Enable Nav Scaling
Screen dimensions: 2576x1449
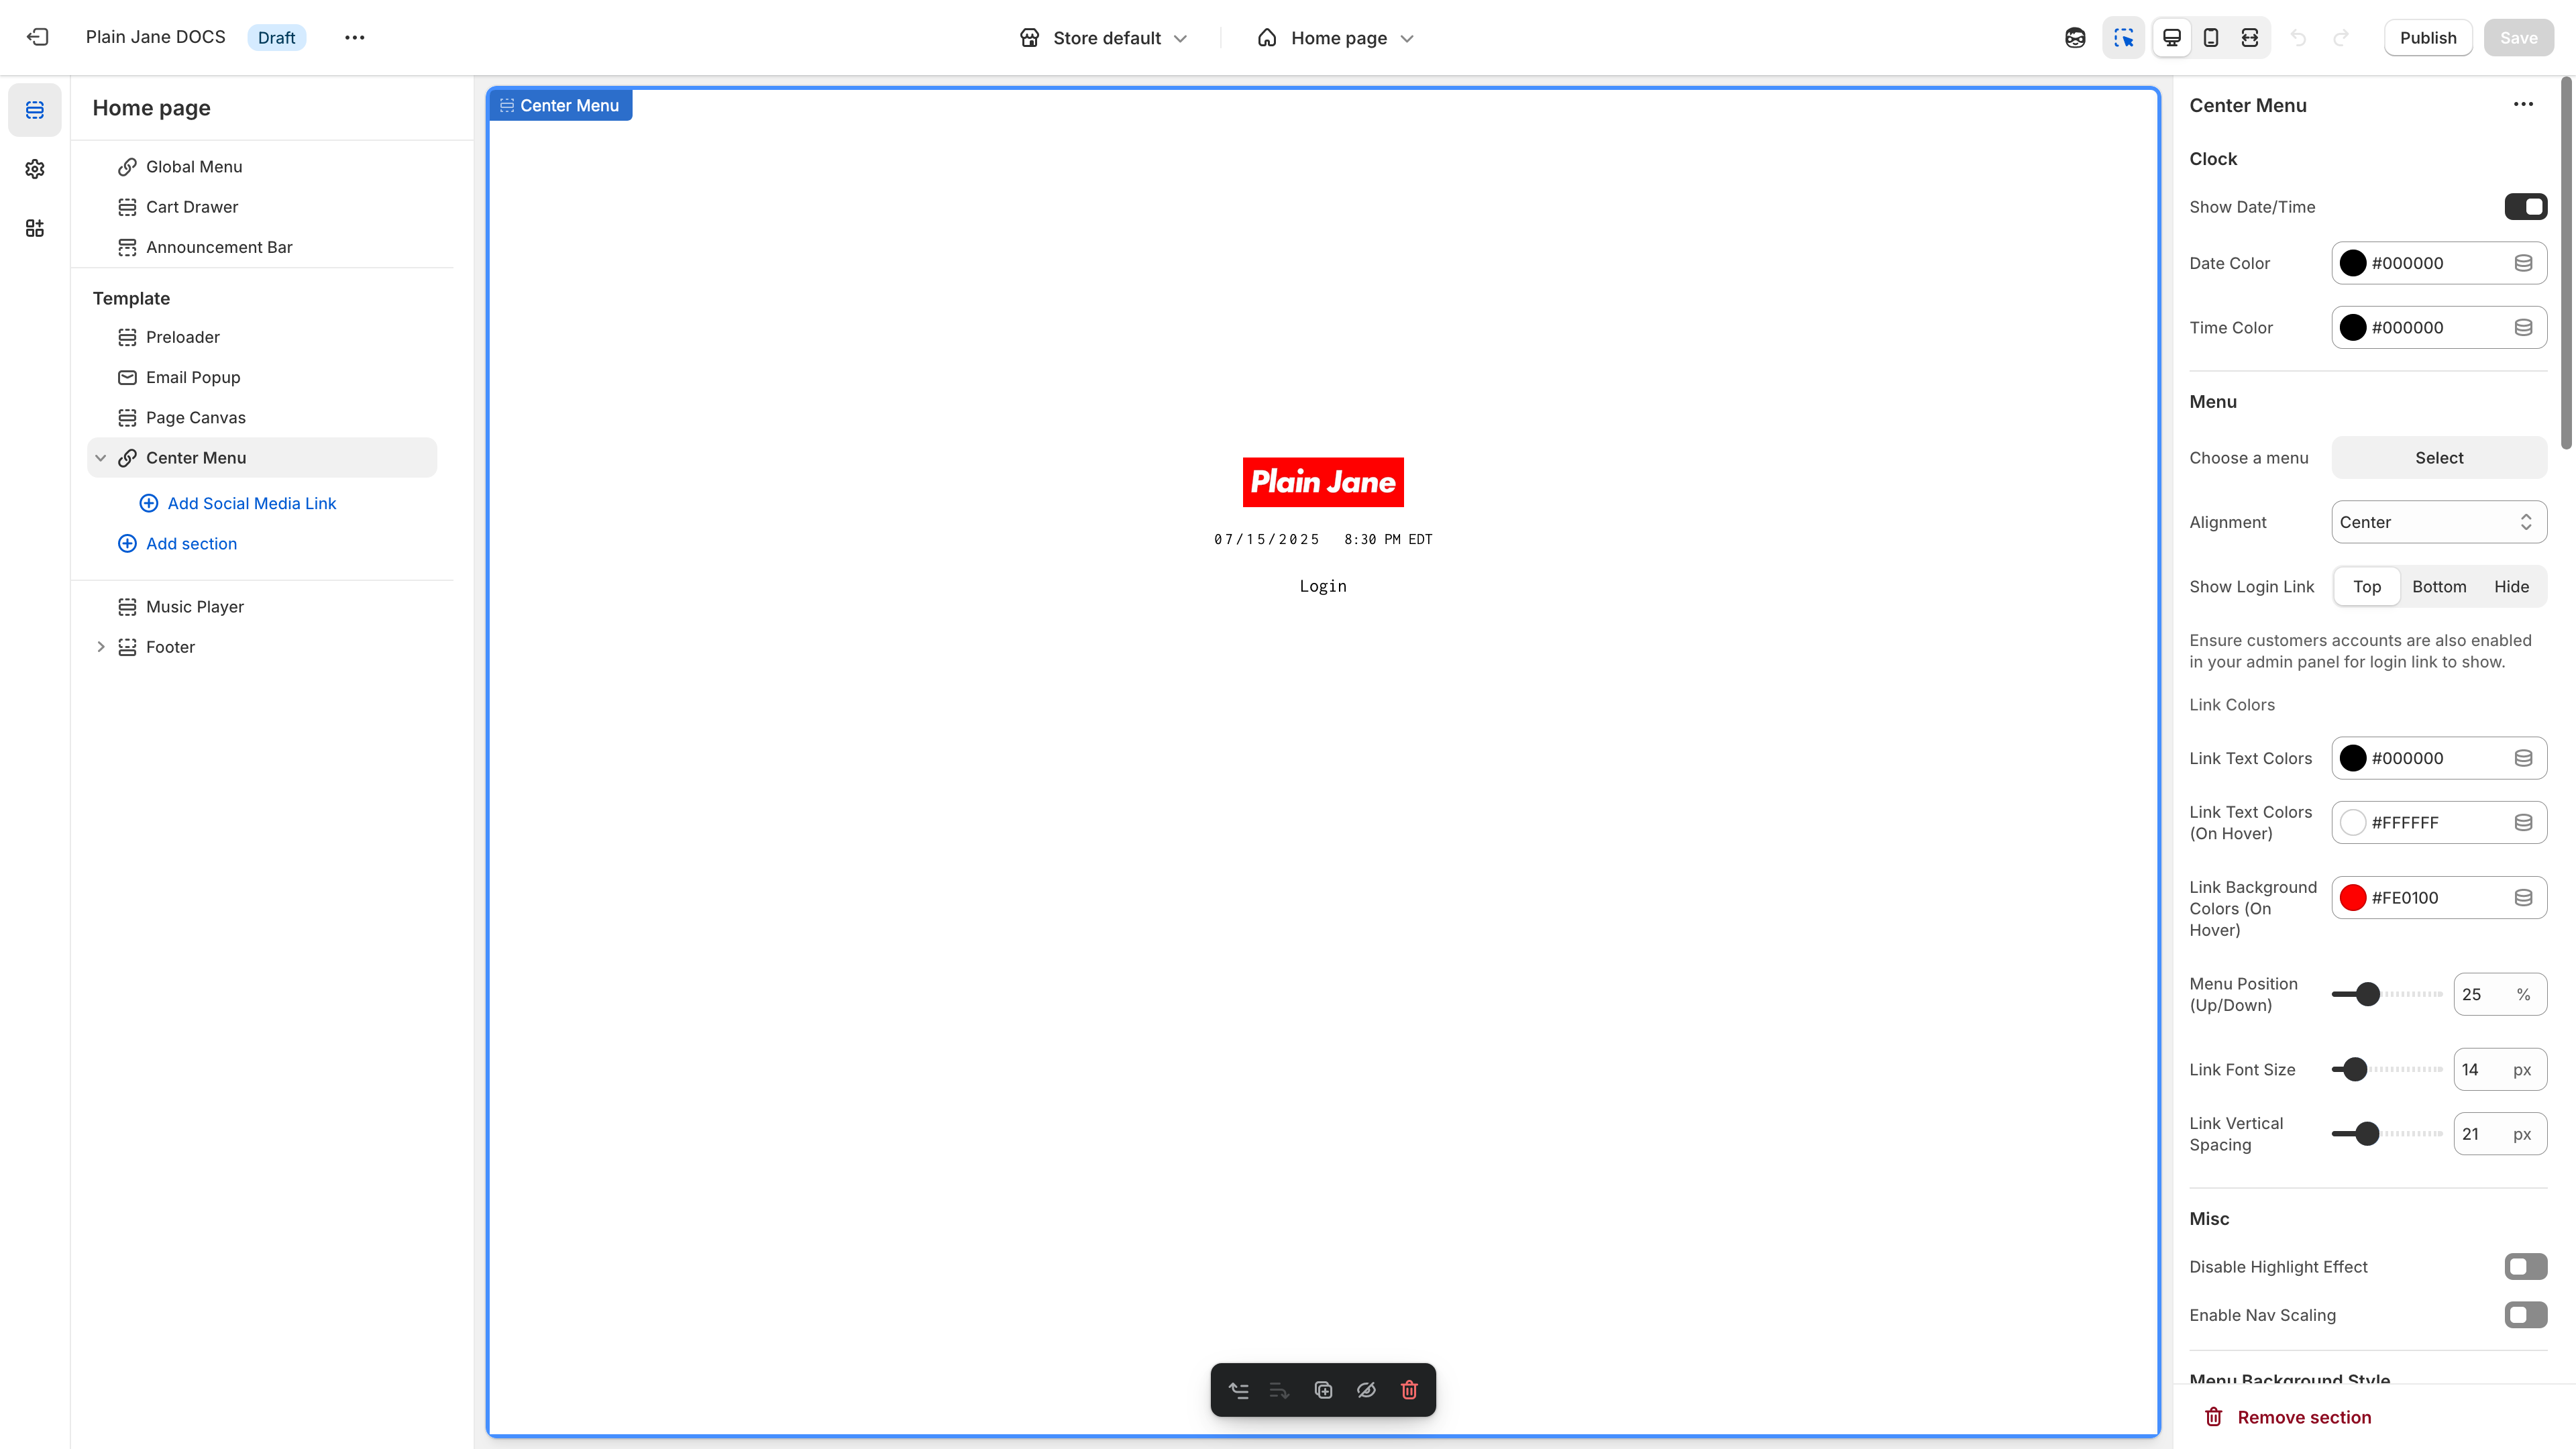(2525, 1315)
